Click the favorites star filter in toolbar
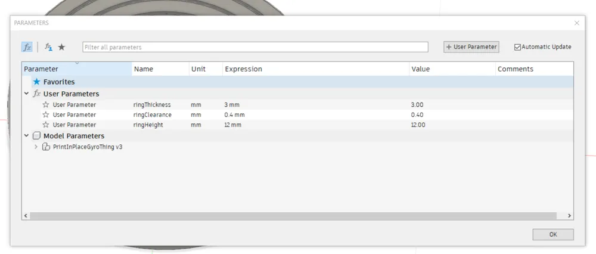 pyautogui.click(x=61, y=47)
